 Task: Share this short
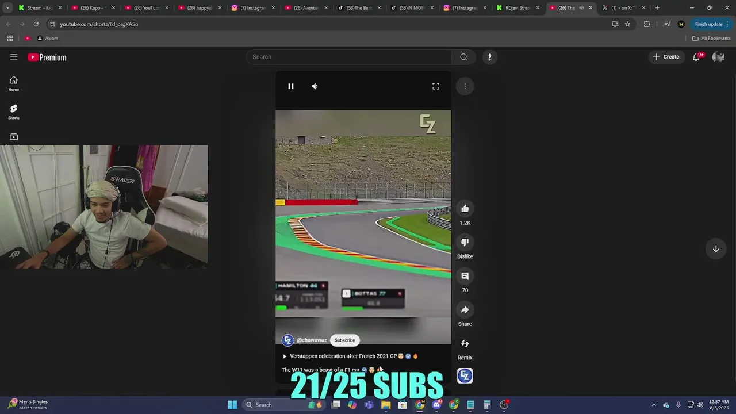tap(465, 310)
